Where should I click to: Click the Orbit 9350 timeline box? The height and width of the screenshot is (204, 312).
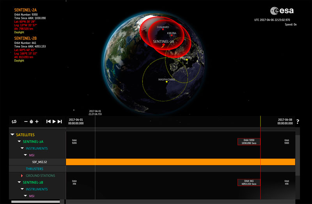pos(249,141)
